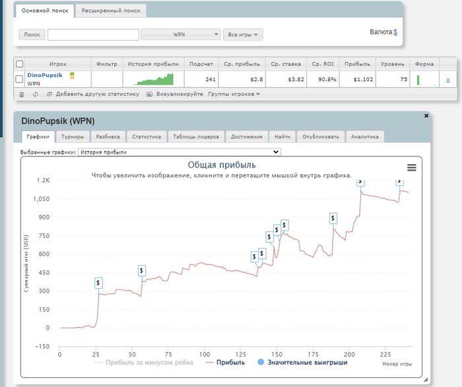
Task: Click the chart title Общая прибыль
Action: click(222, 165)
